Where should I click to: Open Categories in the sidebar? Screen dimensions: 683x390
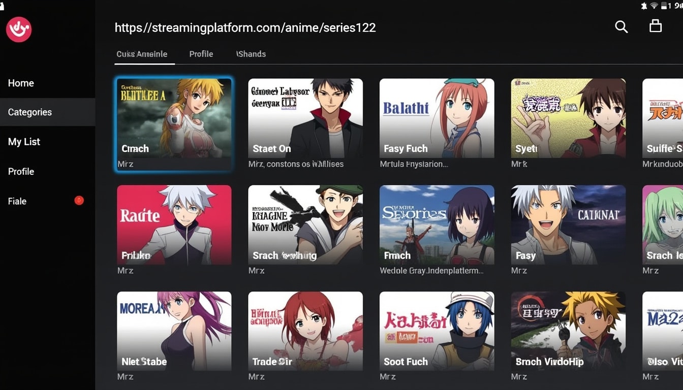tap(47, 112)
